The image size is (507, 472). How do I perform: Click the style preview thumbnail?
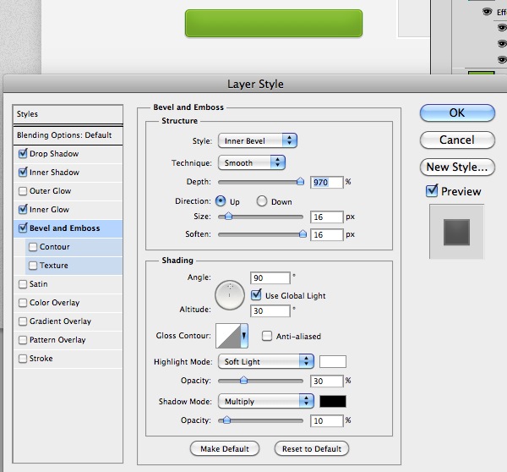456,232
